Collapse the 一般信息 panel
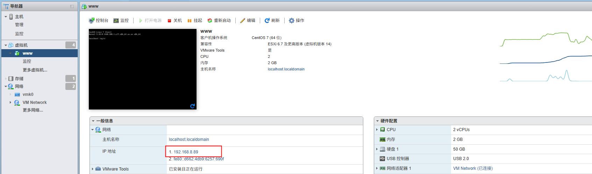This screenshot has height=174, width=592. click(93, 121)
